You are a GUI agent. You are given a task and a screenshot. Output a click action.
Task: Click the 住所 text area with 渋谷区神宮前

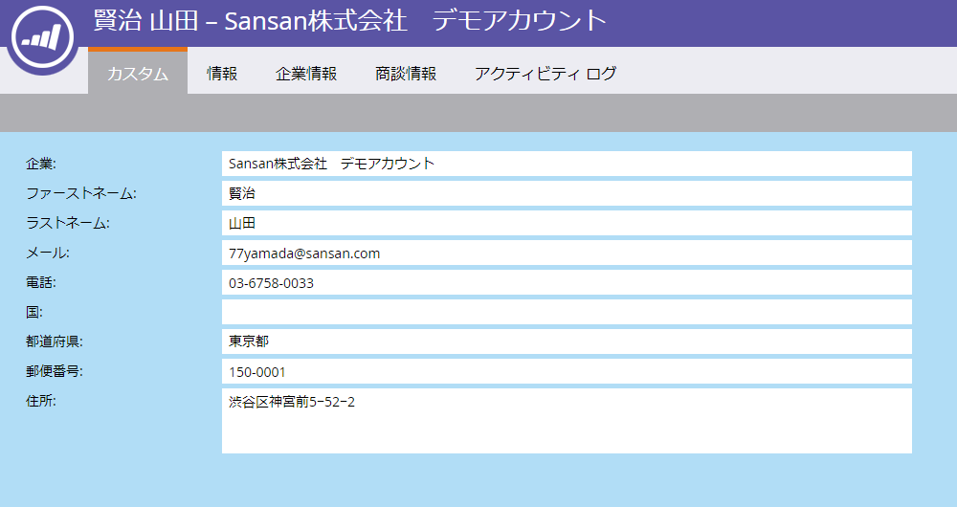coord(567,421)
